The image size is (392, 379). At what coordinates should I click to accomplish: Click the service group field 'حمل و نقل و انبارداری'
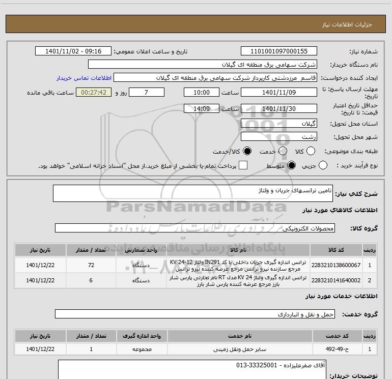pos(195,314)
